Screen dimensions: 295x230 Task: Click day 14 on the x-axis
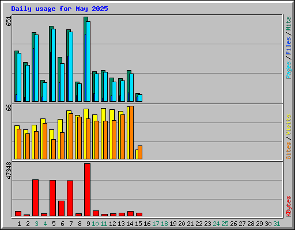pyautogui.click(x=130, y=224)
